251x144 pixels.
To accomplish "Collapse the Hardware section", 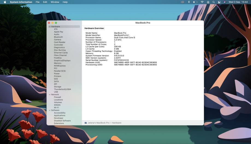I will (49, 27).
